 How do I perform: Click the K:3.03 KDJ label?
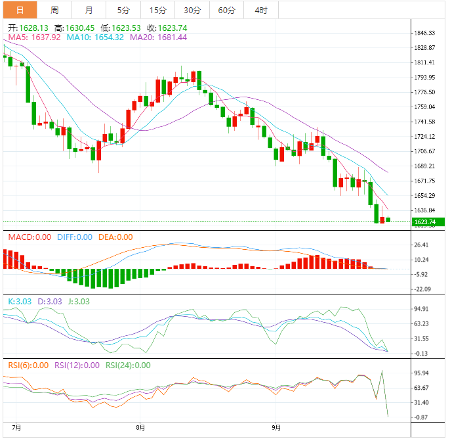click(x=20, y=302)
